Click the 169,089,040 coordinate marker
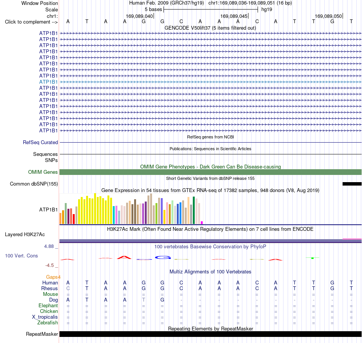 (x=139, y=16)
